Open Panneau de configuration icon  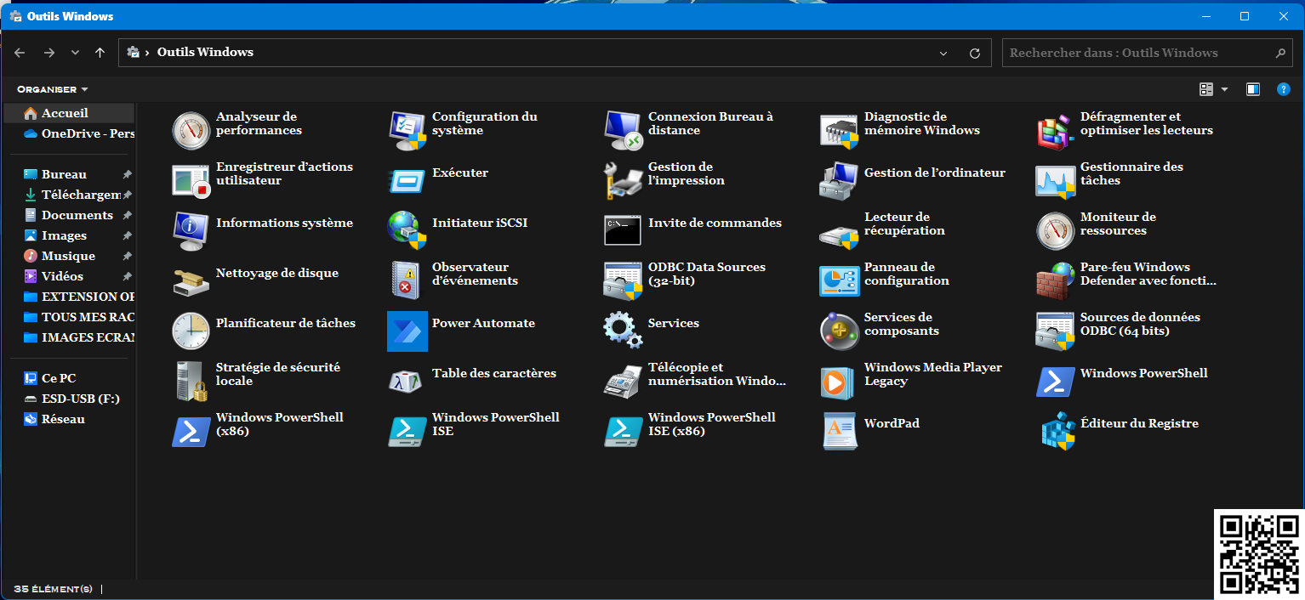pos(839,280)
